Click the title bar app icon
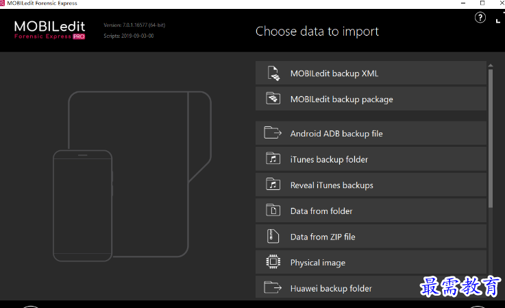Viewport: 505px width, 308px height. pos(2,3)
